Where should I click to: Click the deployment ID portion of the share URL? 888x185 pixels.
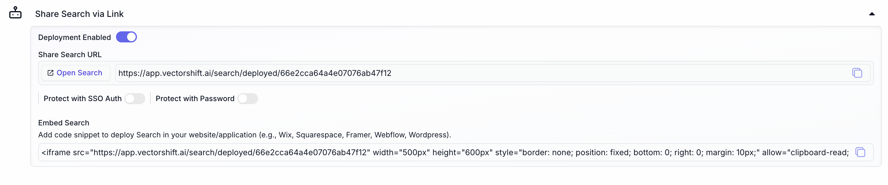(x=335, y=73)
